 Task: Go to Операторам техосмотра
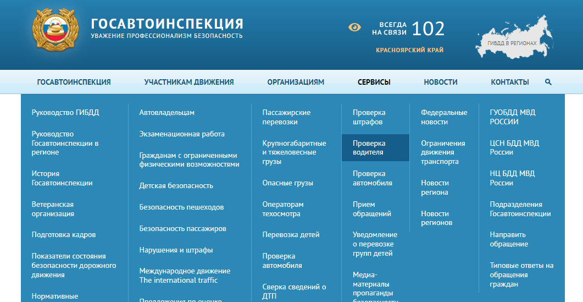coord(282,209)
